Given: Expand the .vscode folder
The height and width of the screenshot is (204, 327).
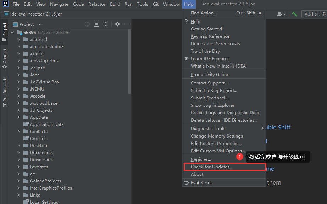Looking at the screenshot, I should [x=18, y=96].
